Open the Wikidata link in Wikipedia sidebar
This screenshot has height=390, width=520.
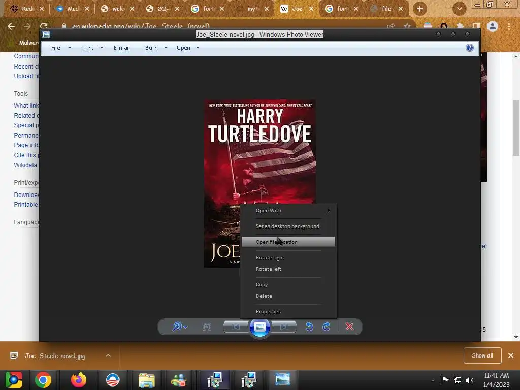[x=25, y=165]
